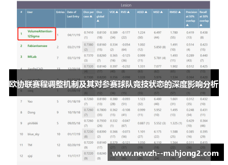Sort by Dice global arrow
This screenshot has height=165, width=228.
point(98,21)
